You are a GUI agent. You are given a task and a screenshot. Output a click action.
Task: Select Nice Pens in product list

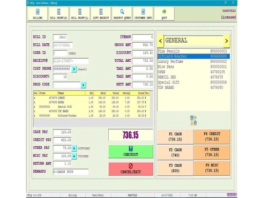[x=194, y=67]
